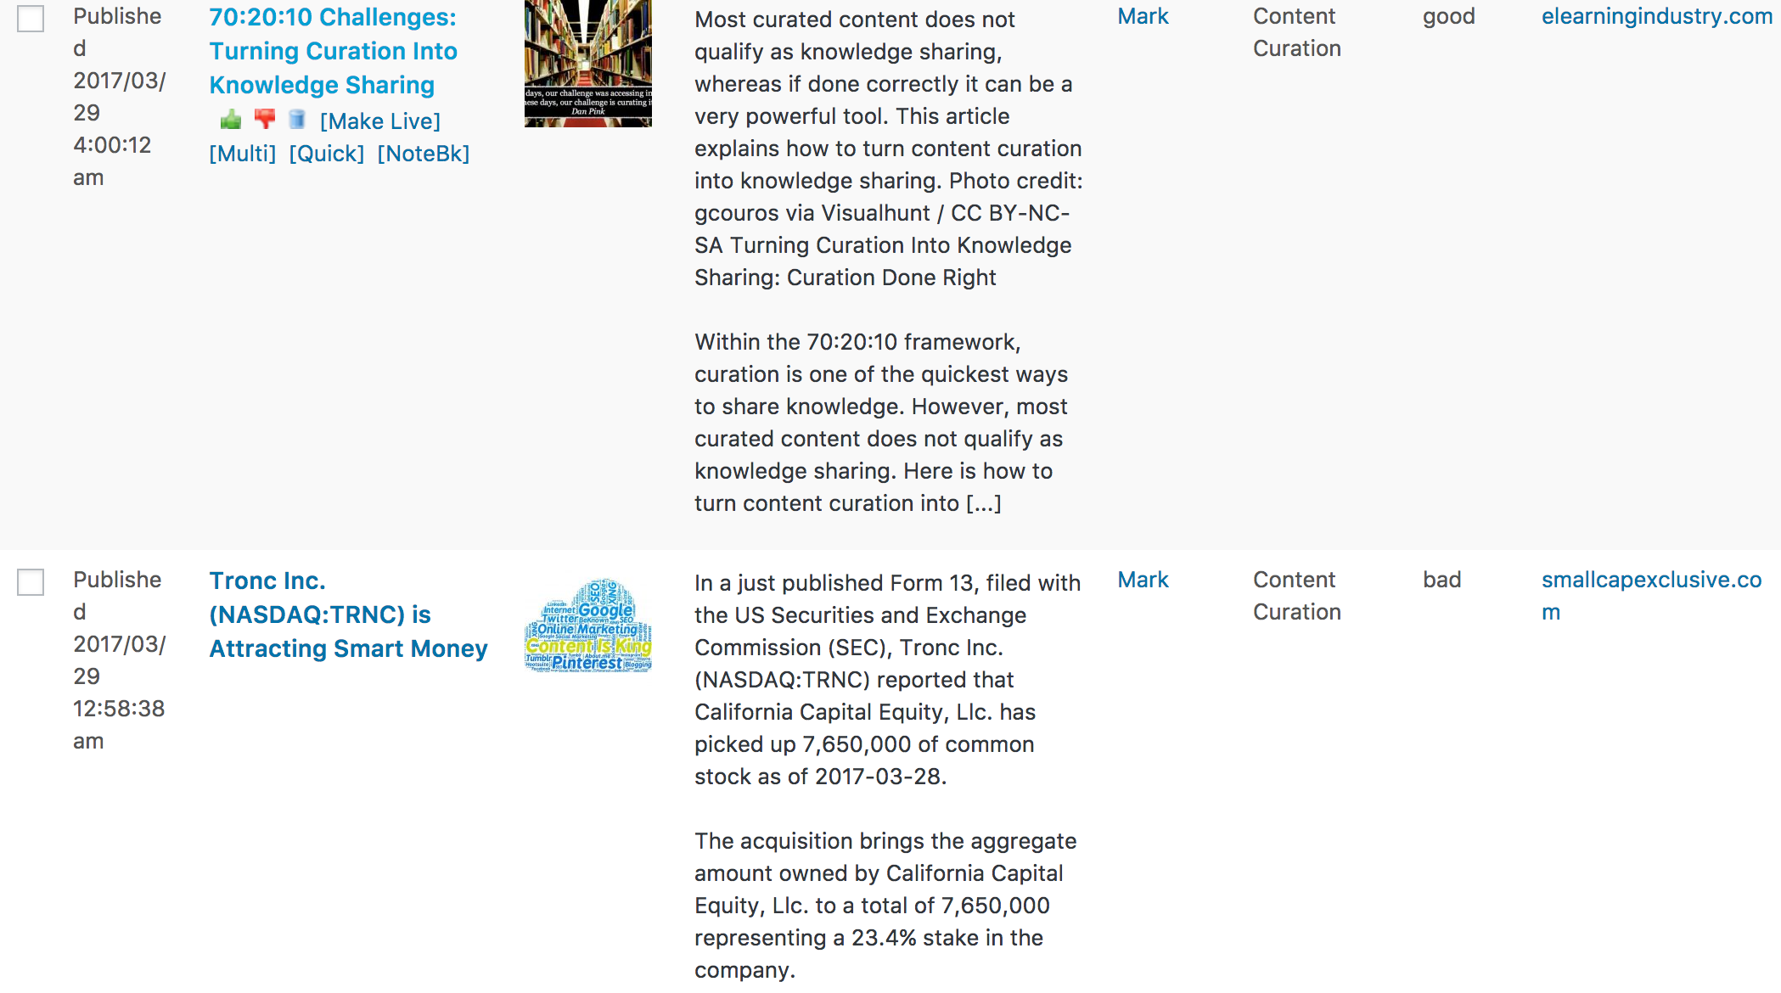The height and width of the screenshot is (993, 1781).
Task: Click Mark label on Tronc post
Action: click(1143, 581)
